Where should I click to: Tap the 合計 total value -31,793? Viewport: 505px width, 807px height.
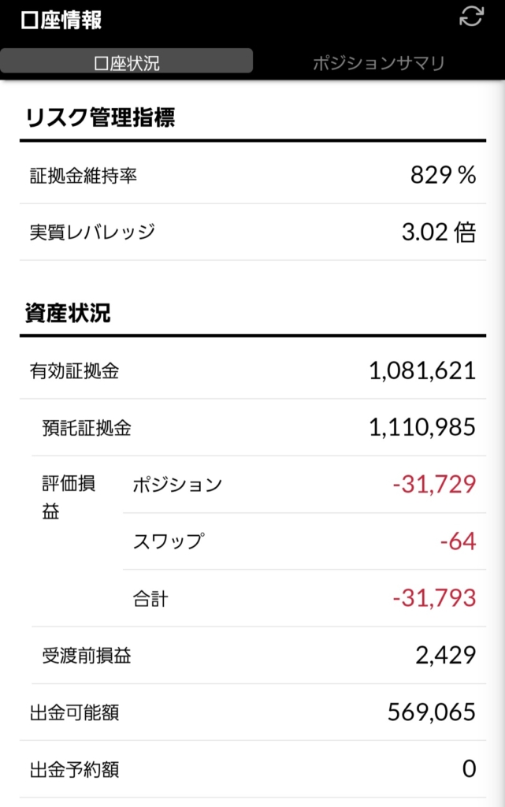[434, 598]
